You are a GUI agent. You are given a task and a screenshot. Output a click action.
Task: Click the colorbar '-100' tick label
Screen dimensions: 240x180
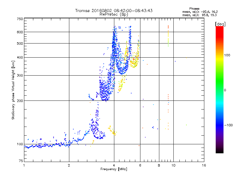228,125
